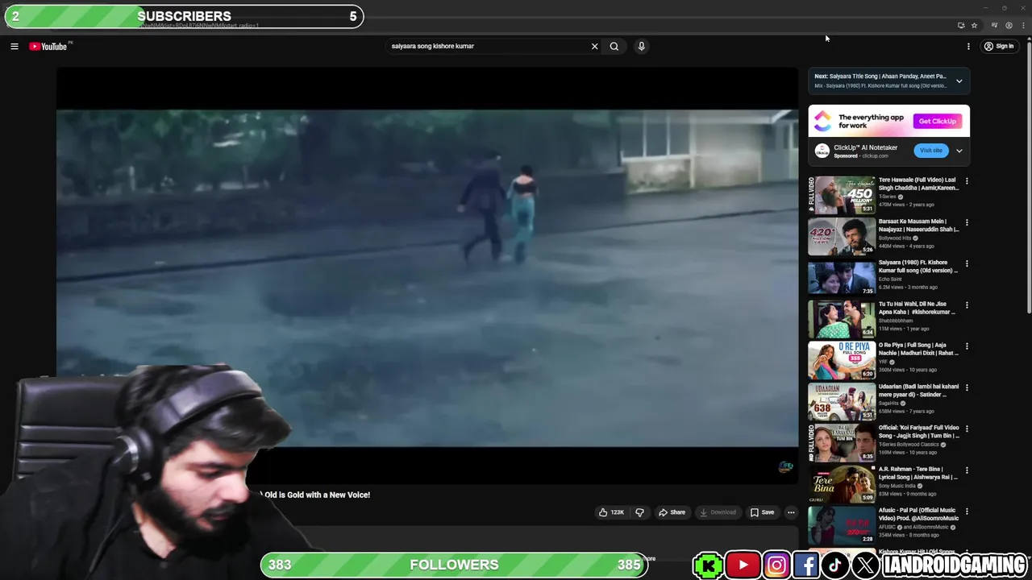The width and height of the screenshot is (1032, 580).
Task: Click the Subscribers goal progress bar
Action: point(183,16)
